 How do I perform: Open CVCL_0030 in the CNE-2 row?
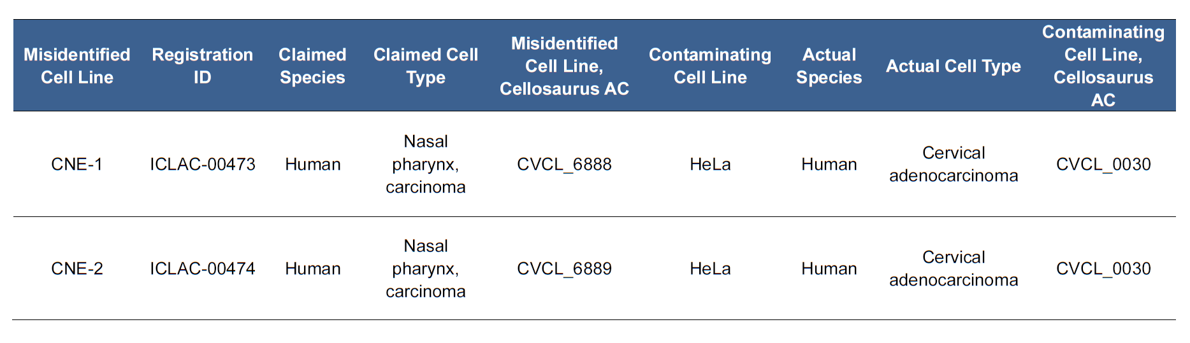(1103, 269)
